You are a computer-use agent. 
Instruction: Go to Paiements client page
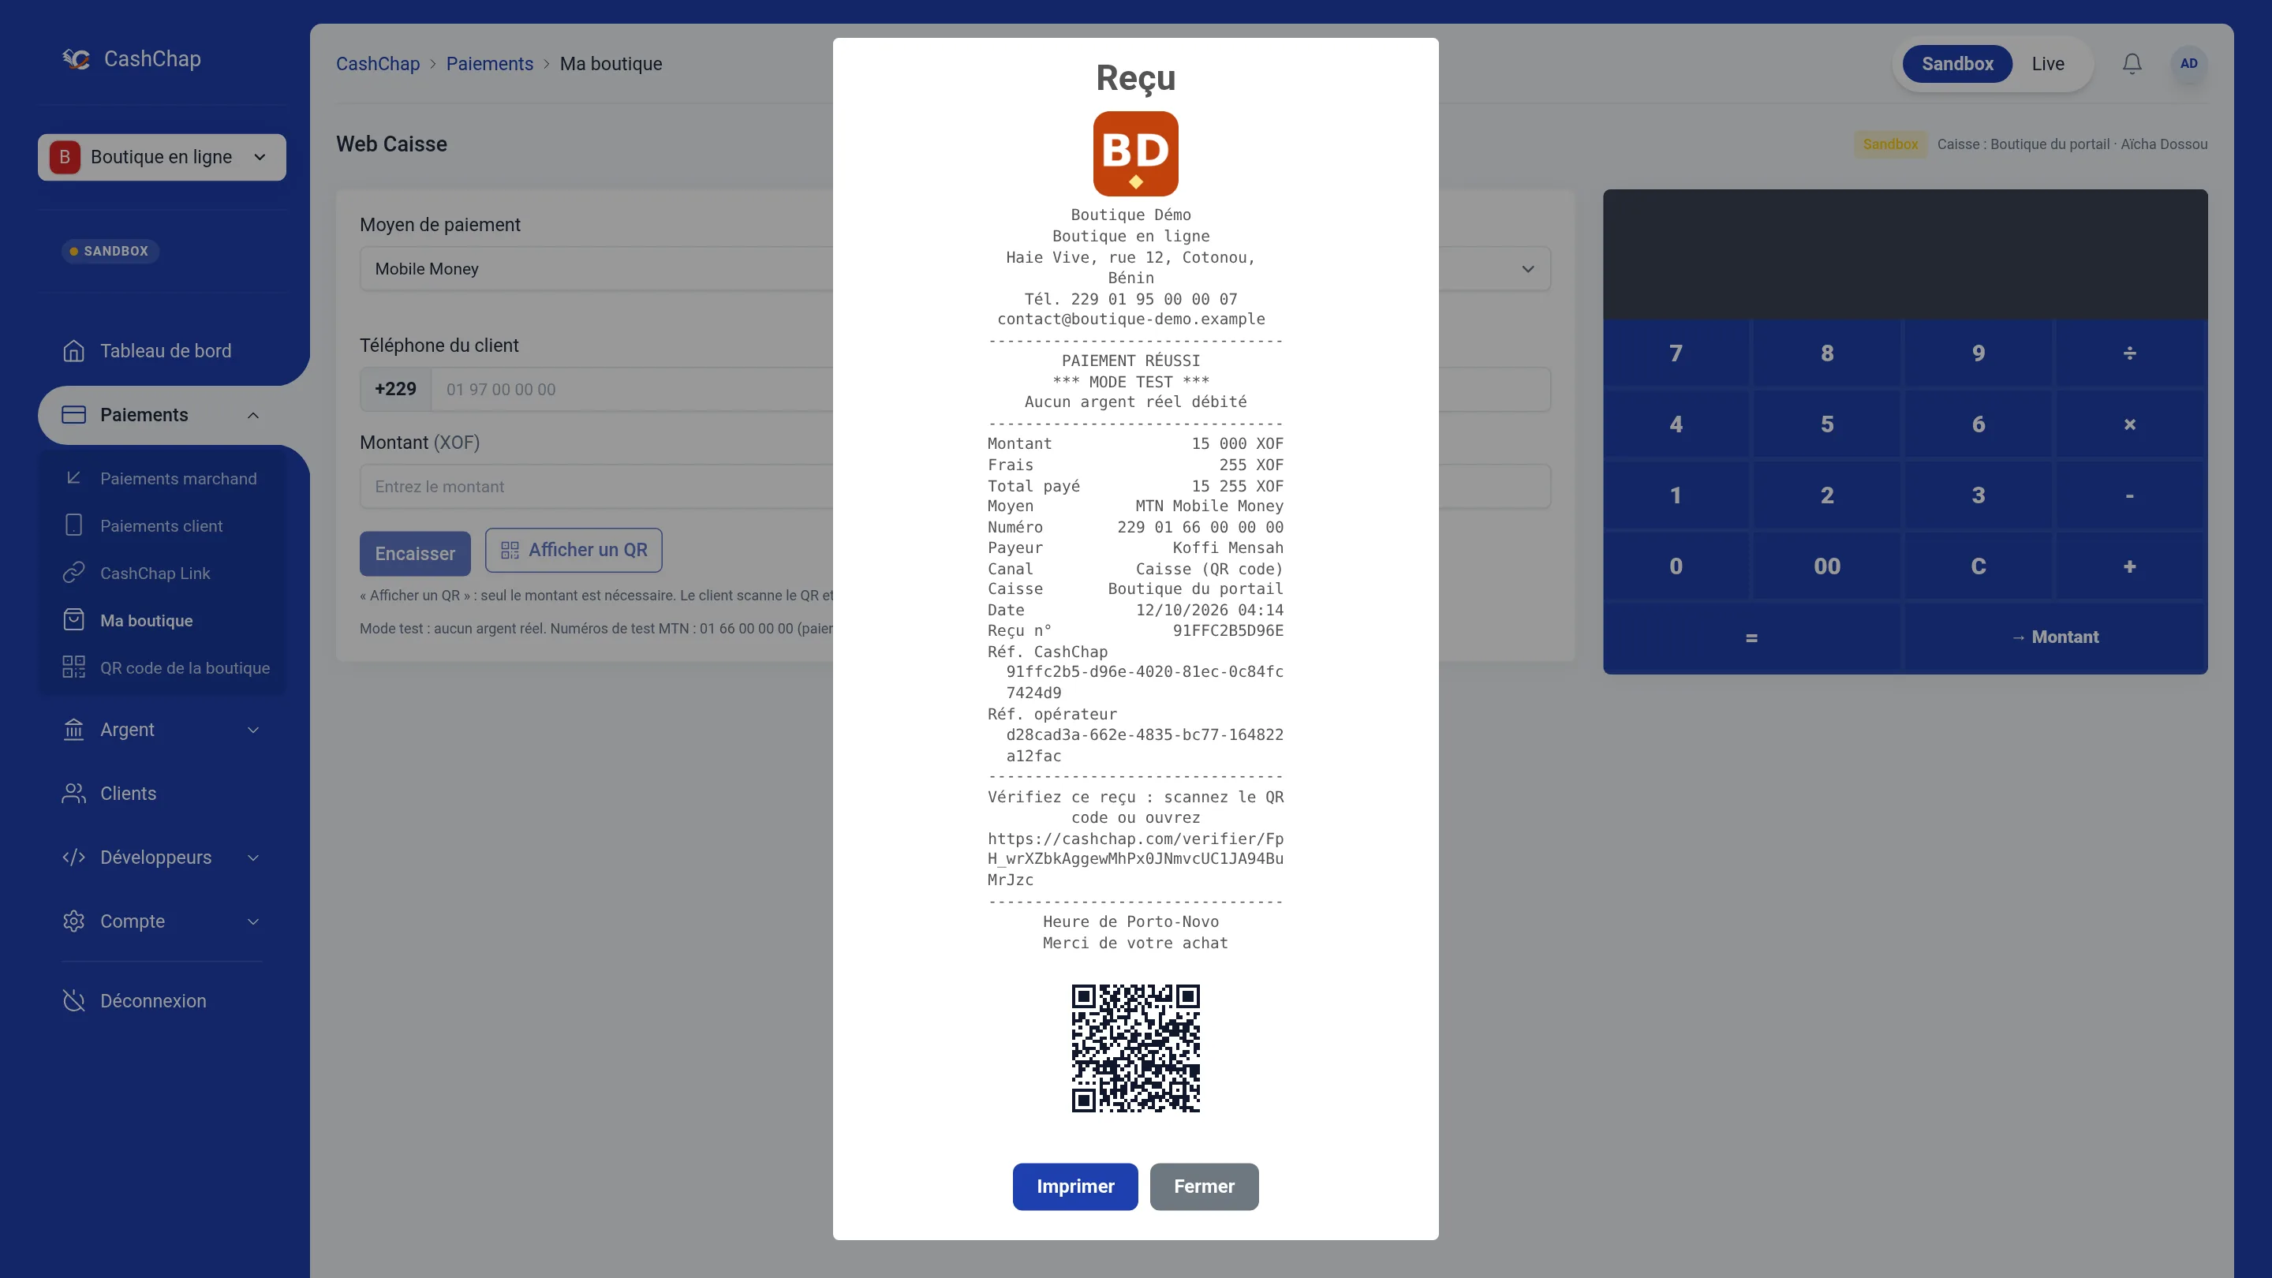pyautogui.click(x=162, y=525)
